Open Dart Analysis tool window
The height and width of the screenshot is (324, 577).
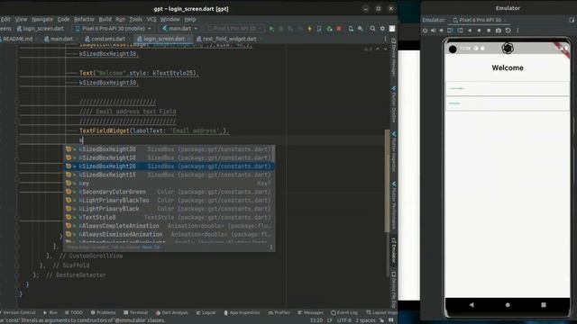point(172,312)
